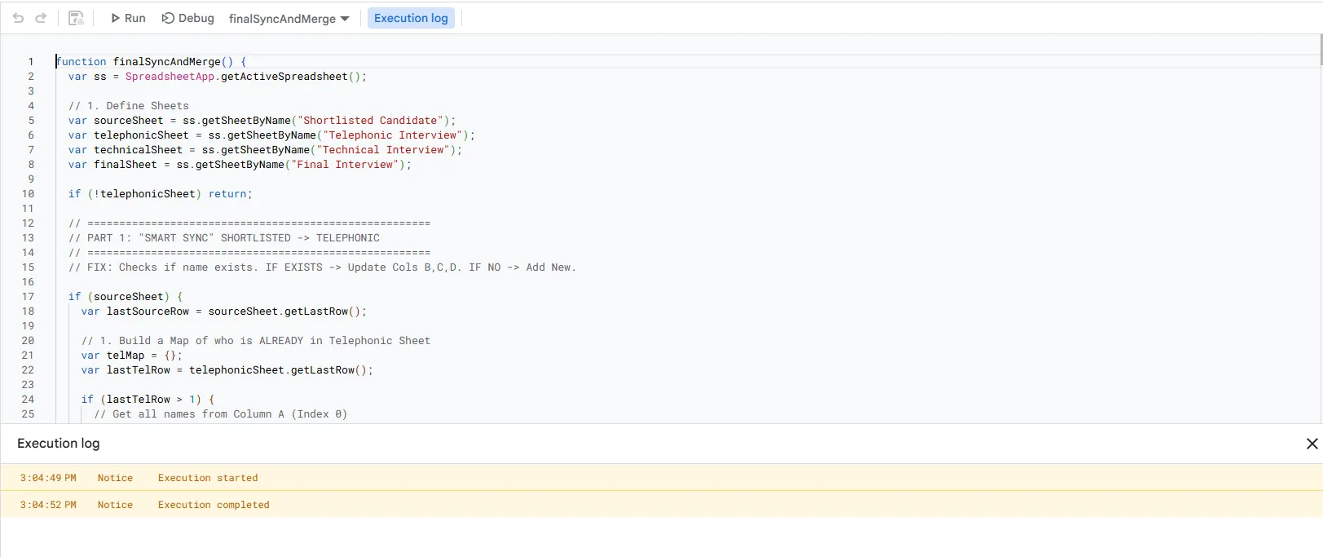1323x557 pixels.
Task: Click the Redo arrow icon
Action: point(41,18)
